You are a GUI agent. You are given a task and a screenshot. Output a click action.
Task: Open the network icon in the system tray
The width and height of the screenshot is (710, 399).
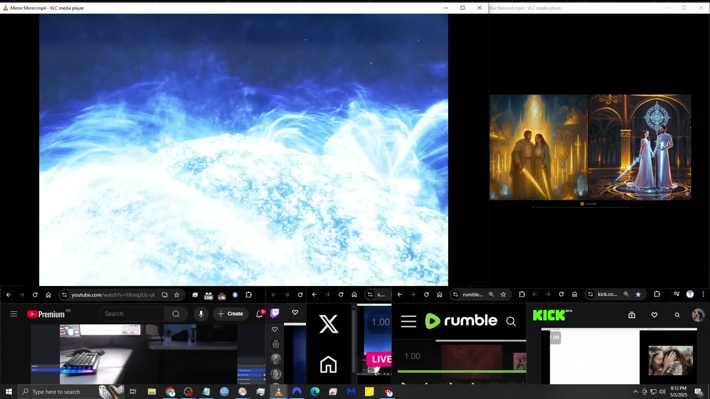[653, 392]
